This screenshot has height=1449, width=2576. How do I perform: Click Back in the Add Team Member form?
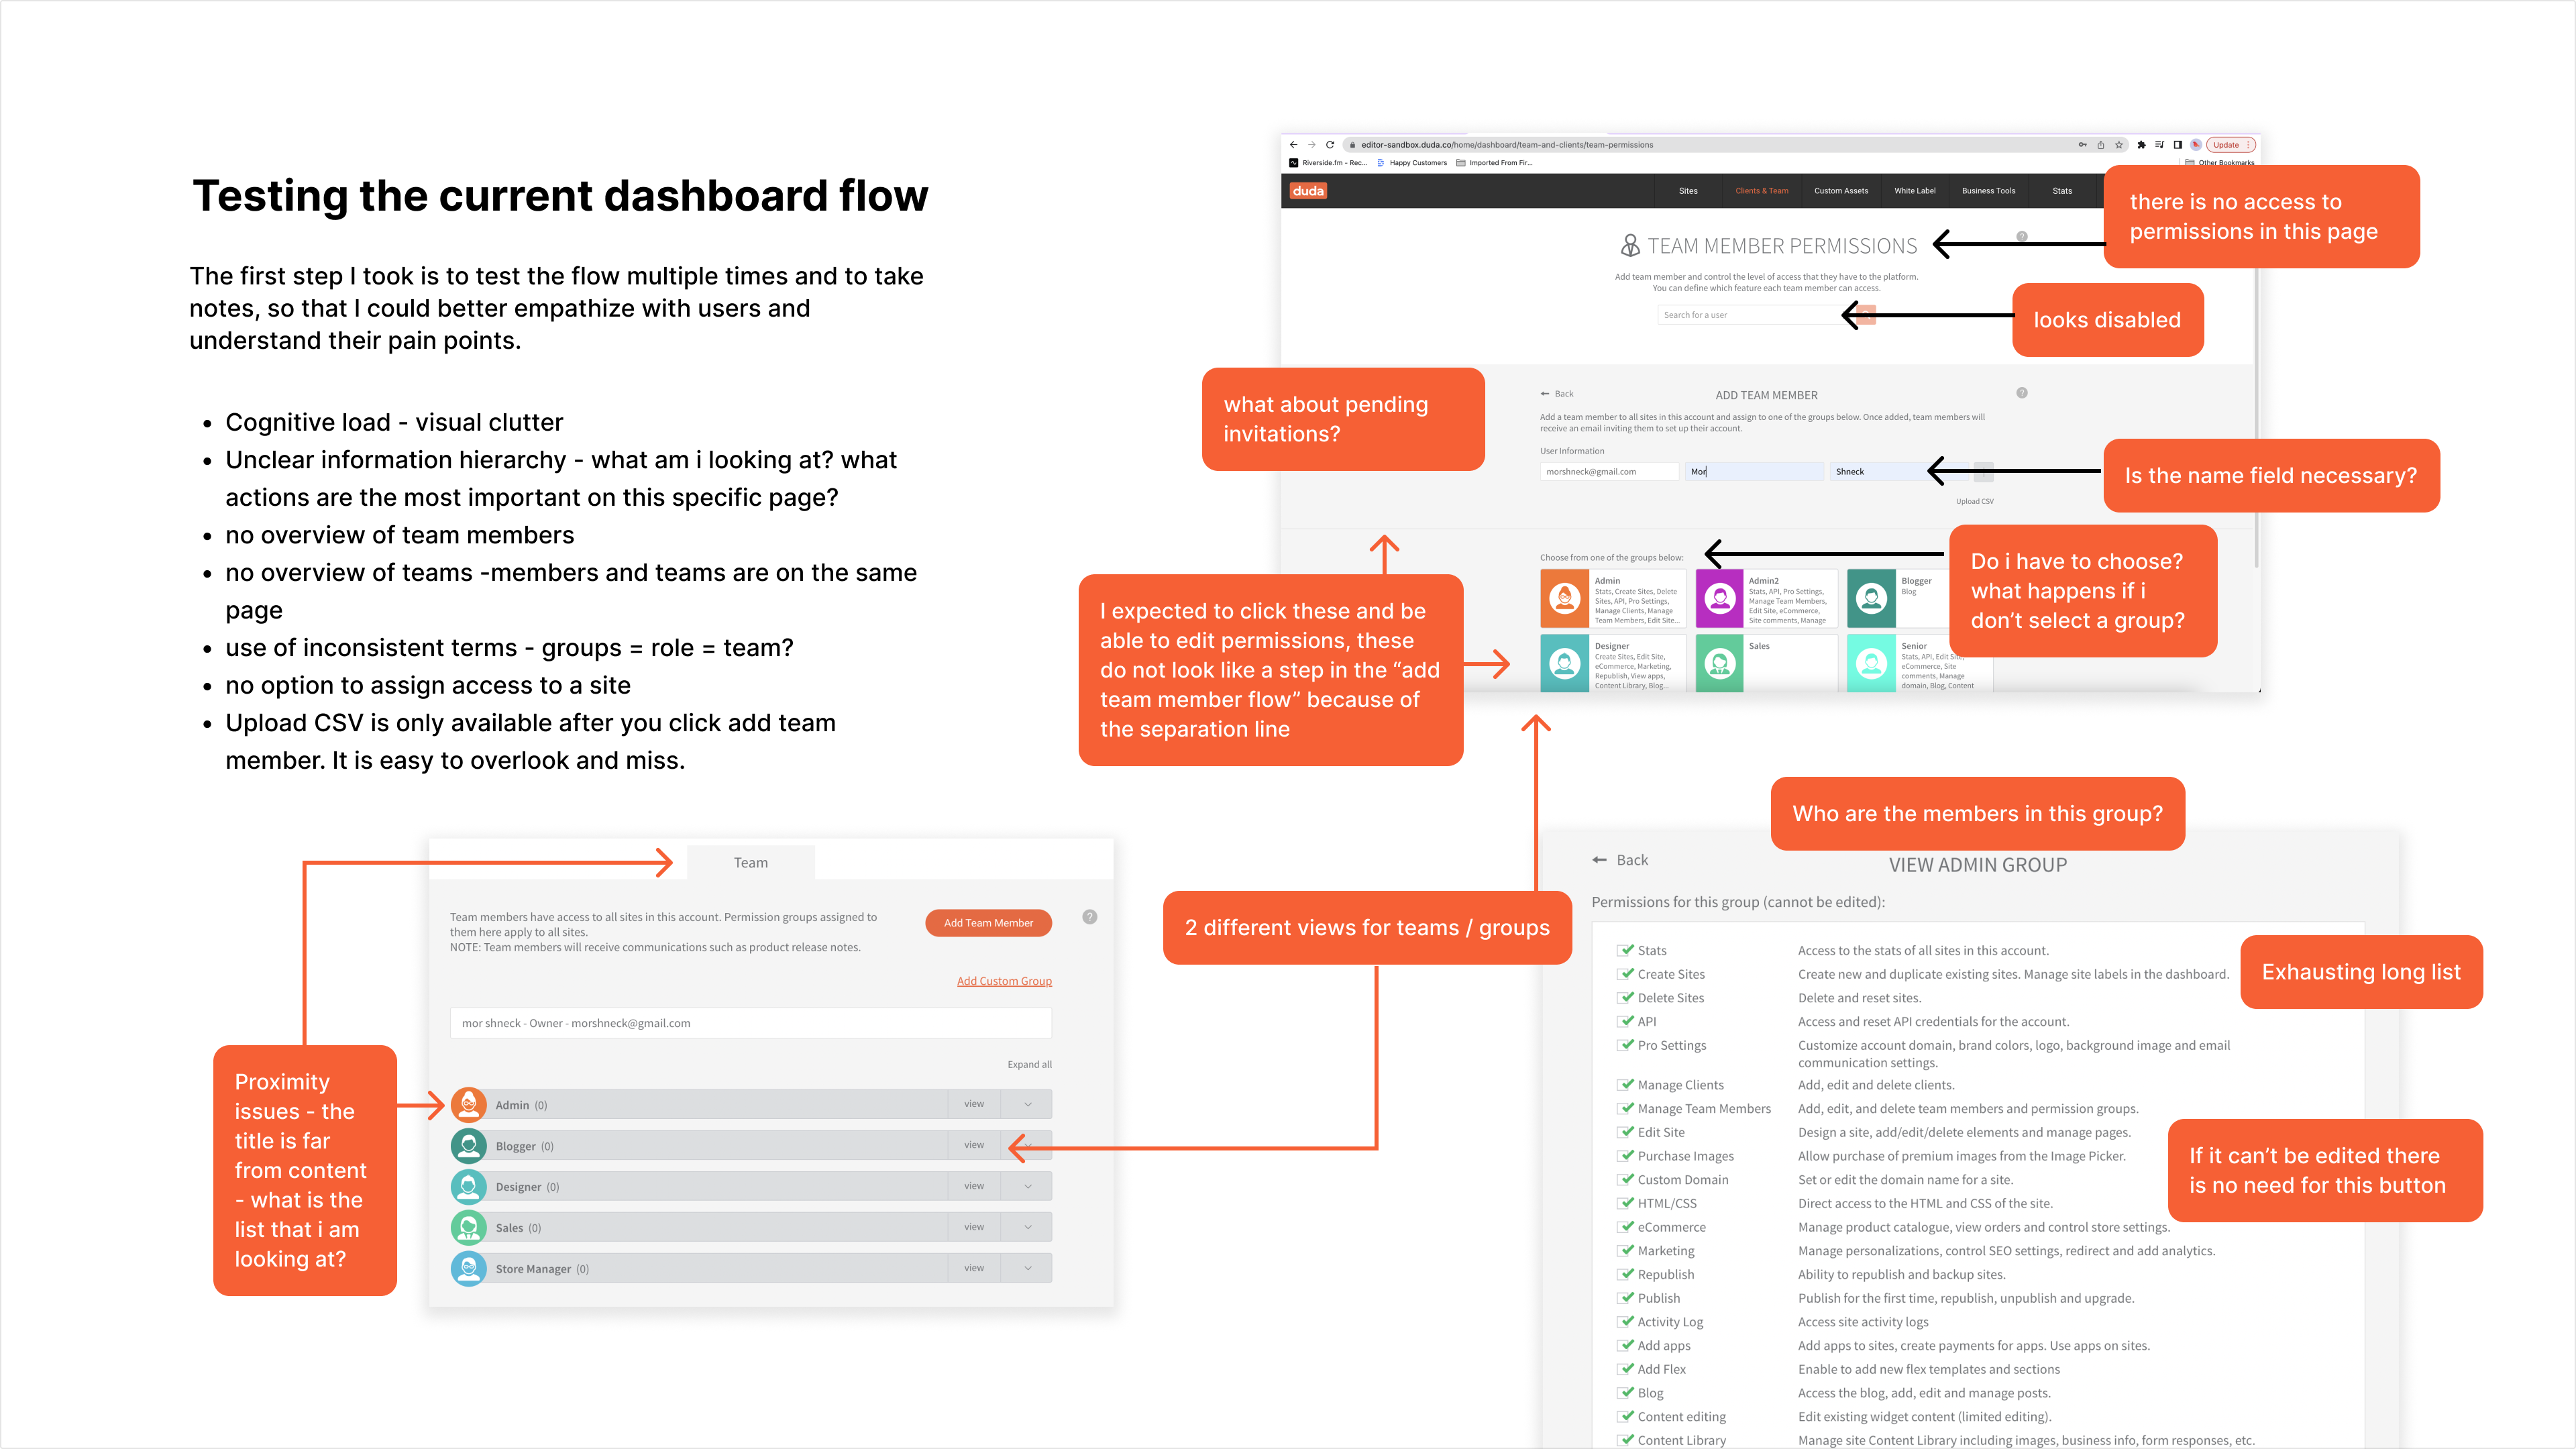pyautogui.click(x=1557, y=394)
